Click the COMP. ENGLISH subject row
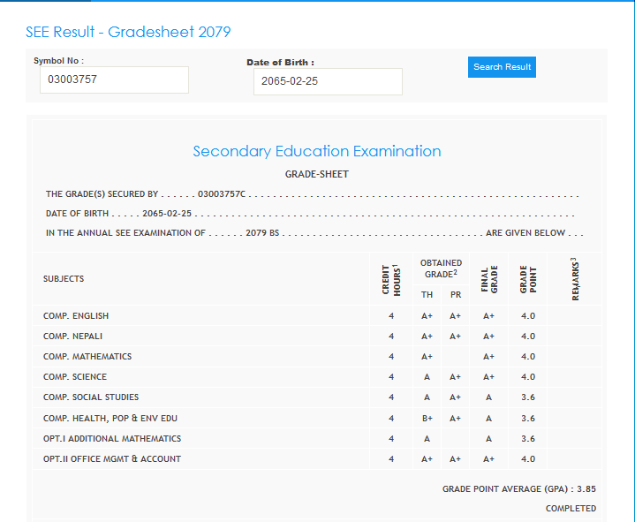The image size is (635, 522). point(76,316)
